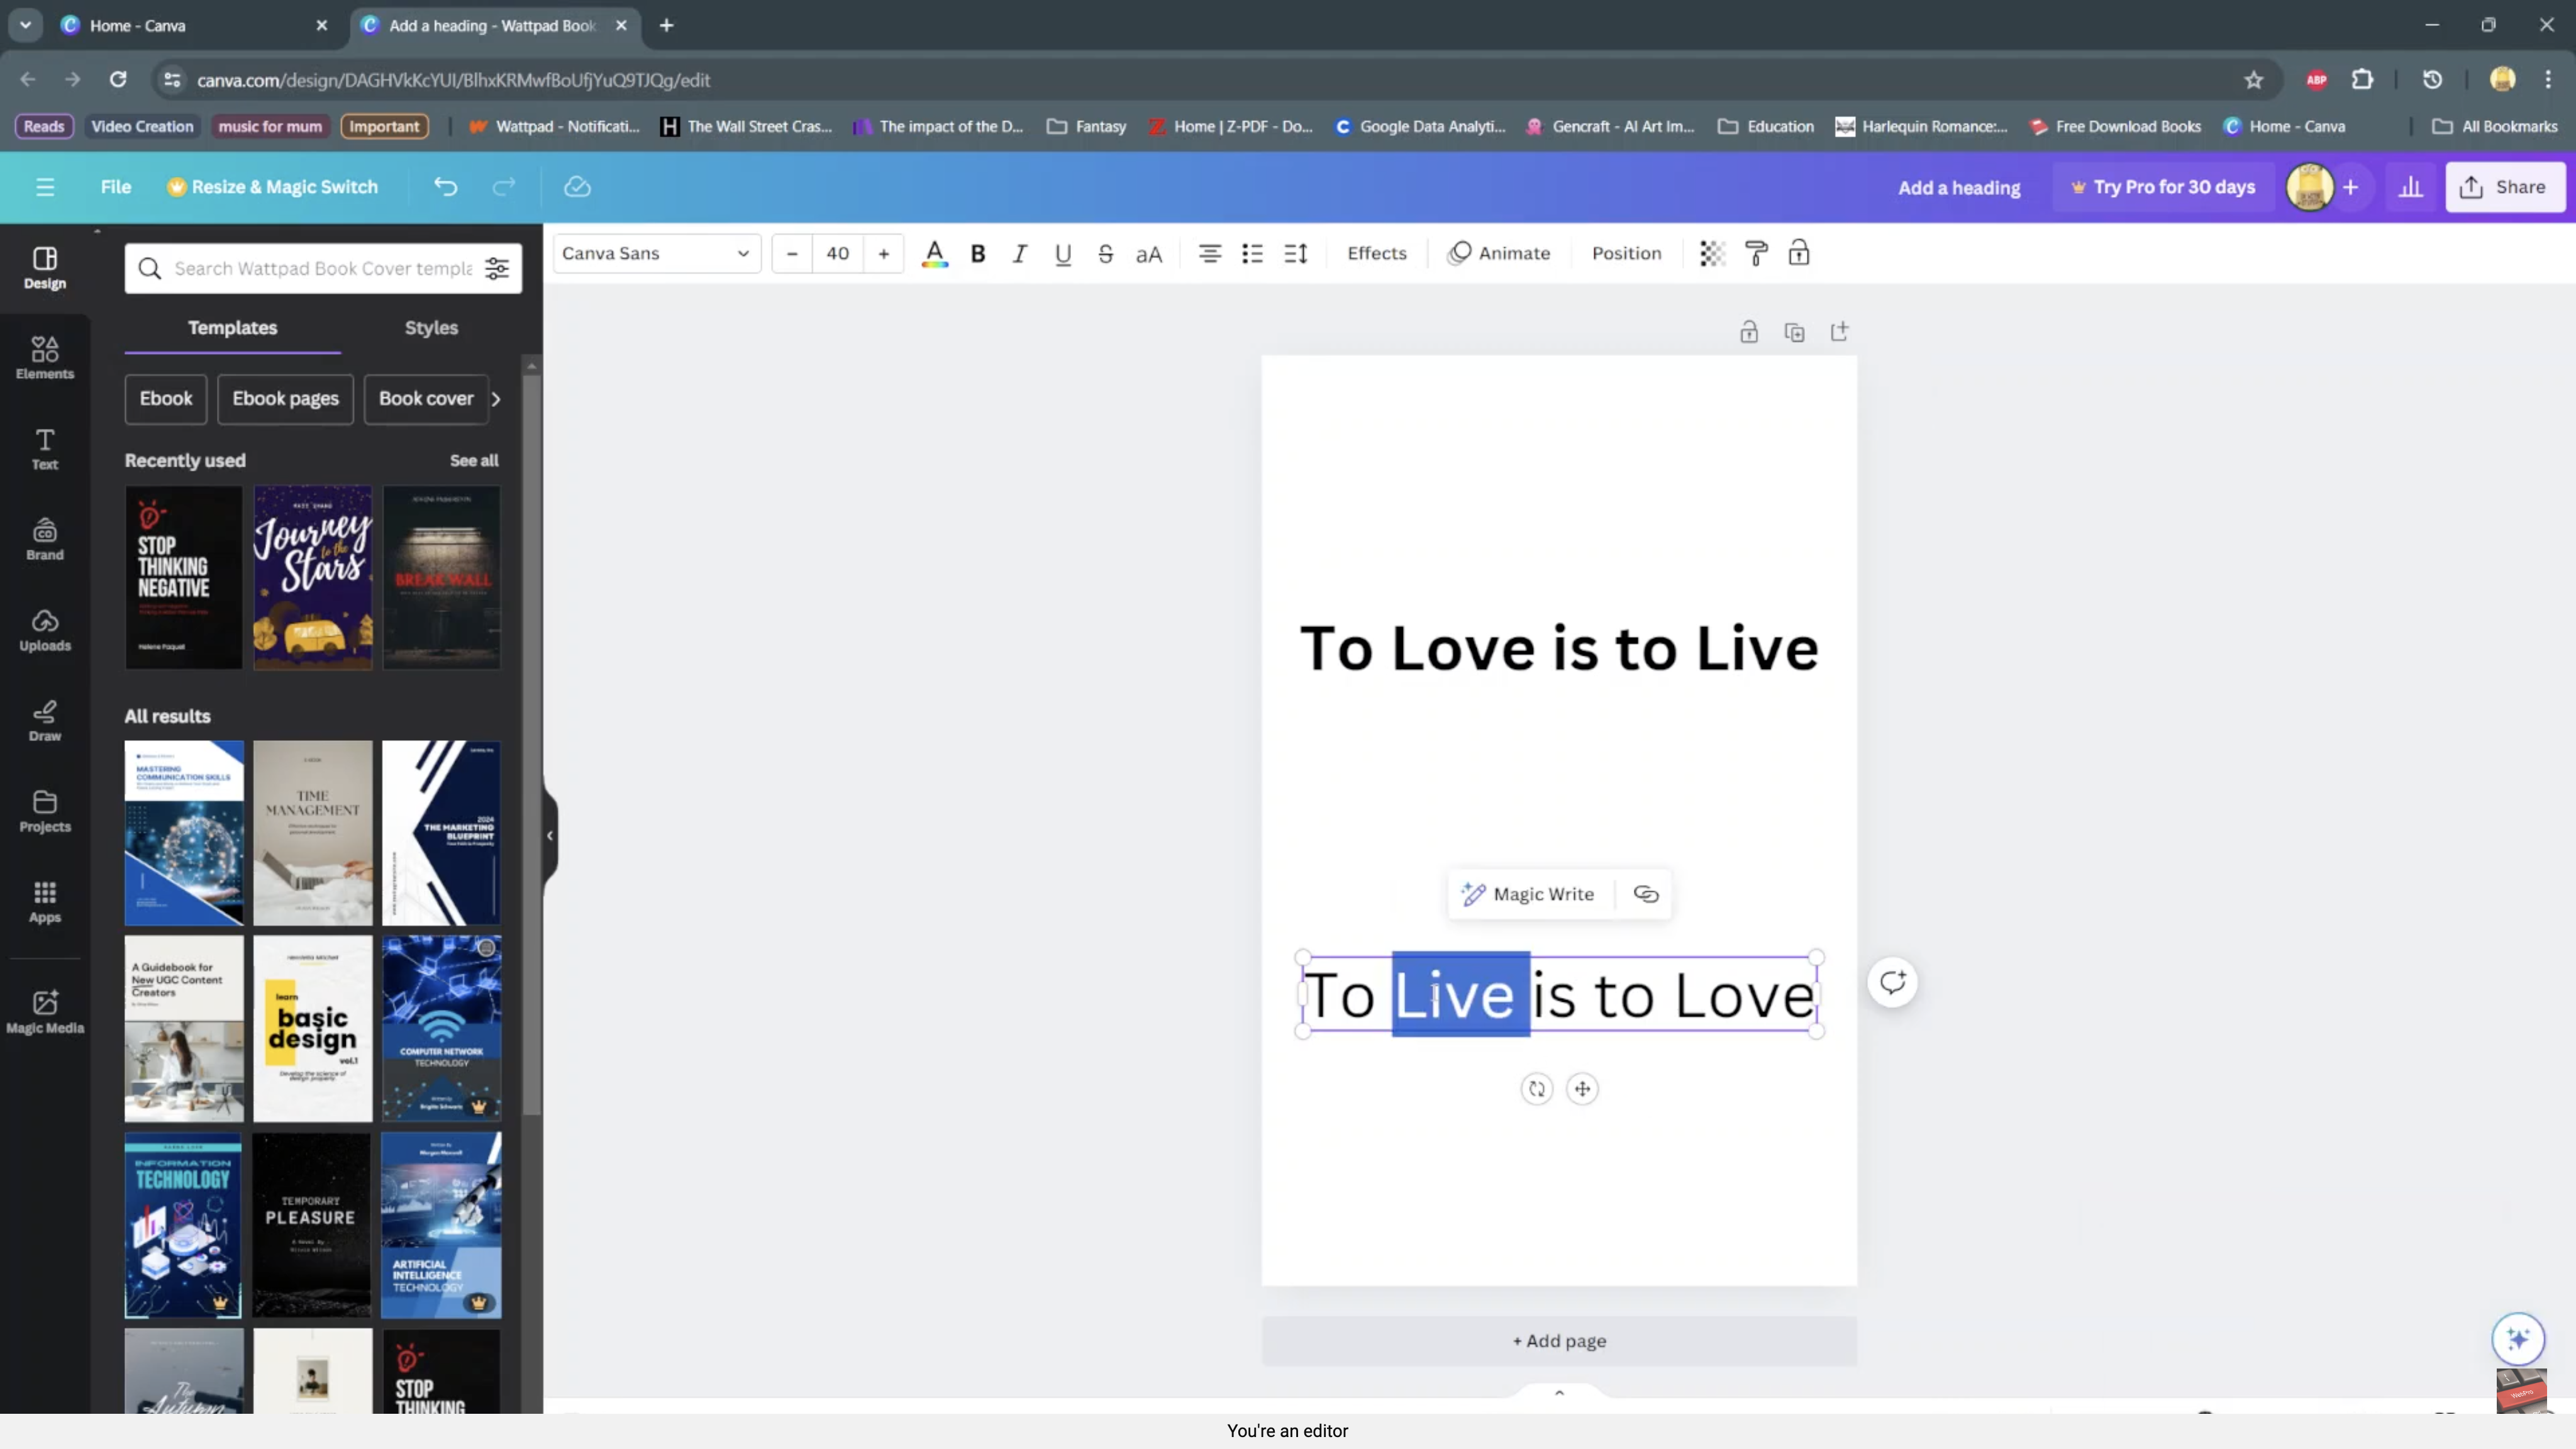The image size is (2576, 1449).
Task: Select the Temporary Pleasure template
Action: (313, 1225)
